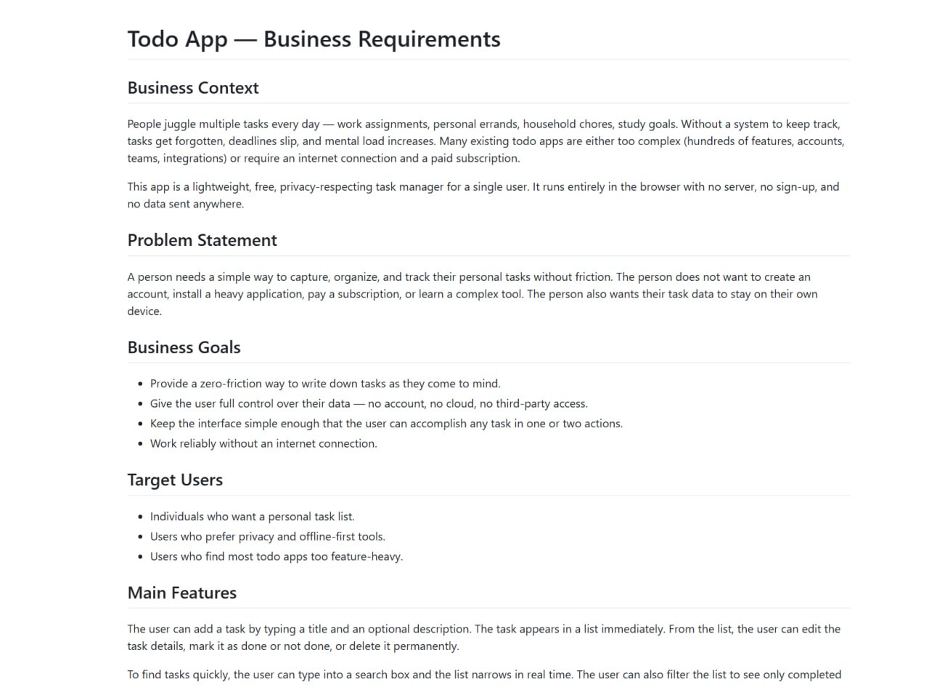Click bullet "Individuals who want a personal task list"
This screenshot has width=929, height=687.
252,517
